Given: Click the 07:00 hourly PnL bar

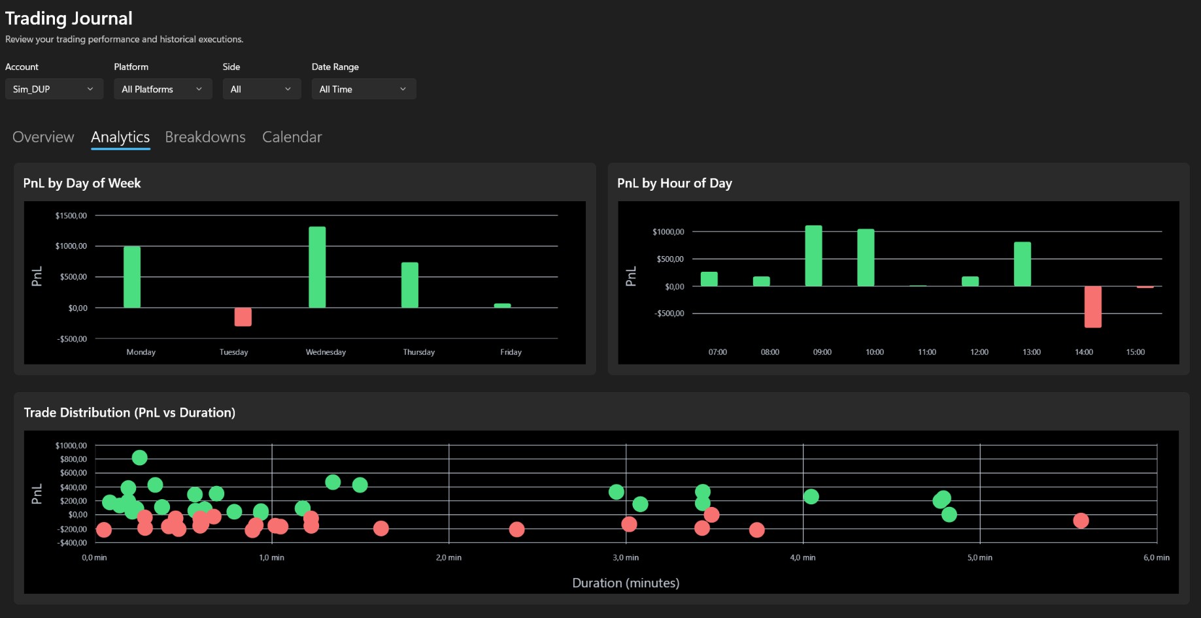Looking at the screenshot, I should [x=709, y=279].
